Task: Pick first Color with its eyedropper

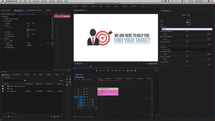Action: coord(189,20)
